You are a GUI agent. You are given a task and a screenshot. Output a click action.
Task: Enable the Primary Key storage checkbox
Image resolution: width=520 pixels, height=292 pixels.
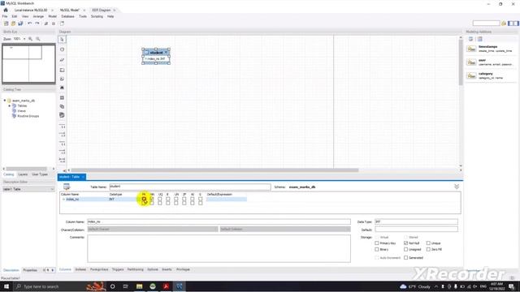(x=377, y=243)
